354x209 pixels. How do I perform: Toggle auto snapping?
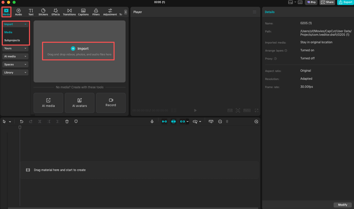coord(173,121)
